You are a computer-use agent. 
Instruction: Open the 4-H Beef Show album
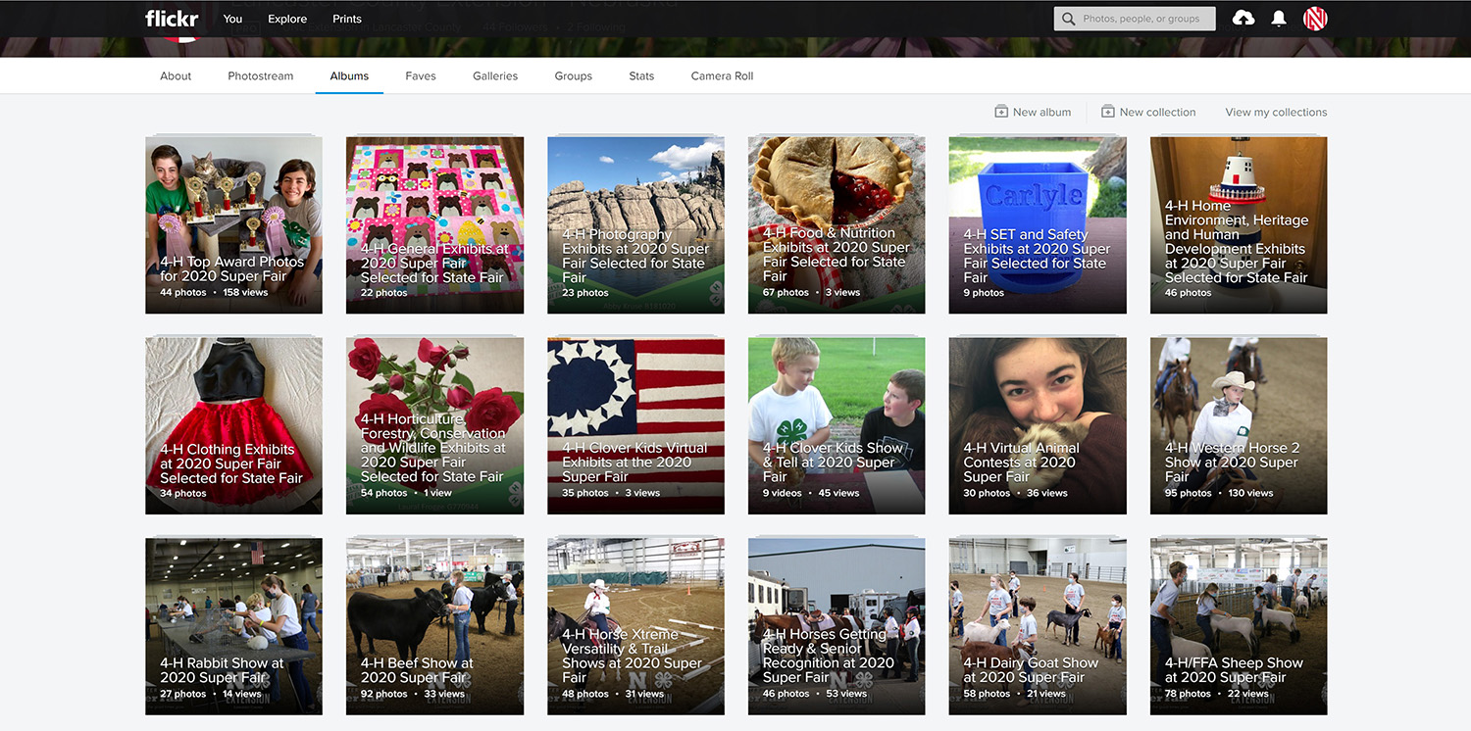(x=434, y=626)
